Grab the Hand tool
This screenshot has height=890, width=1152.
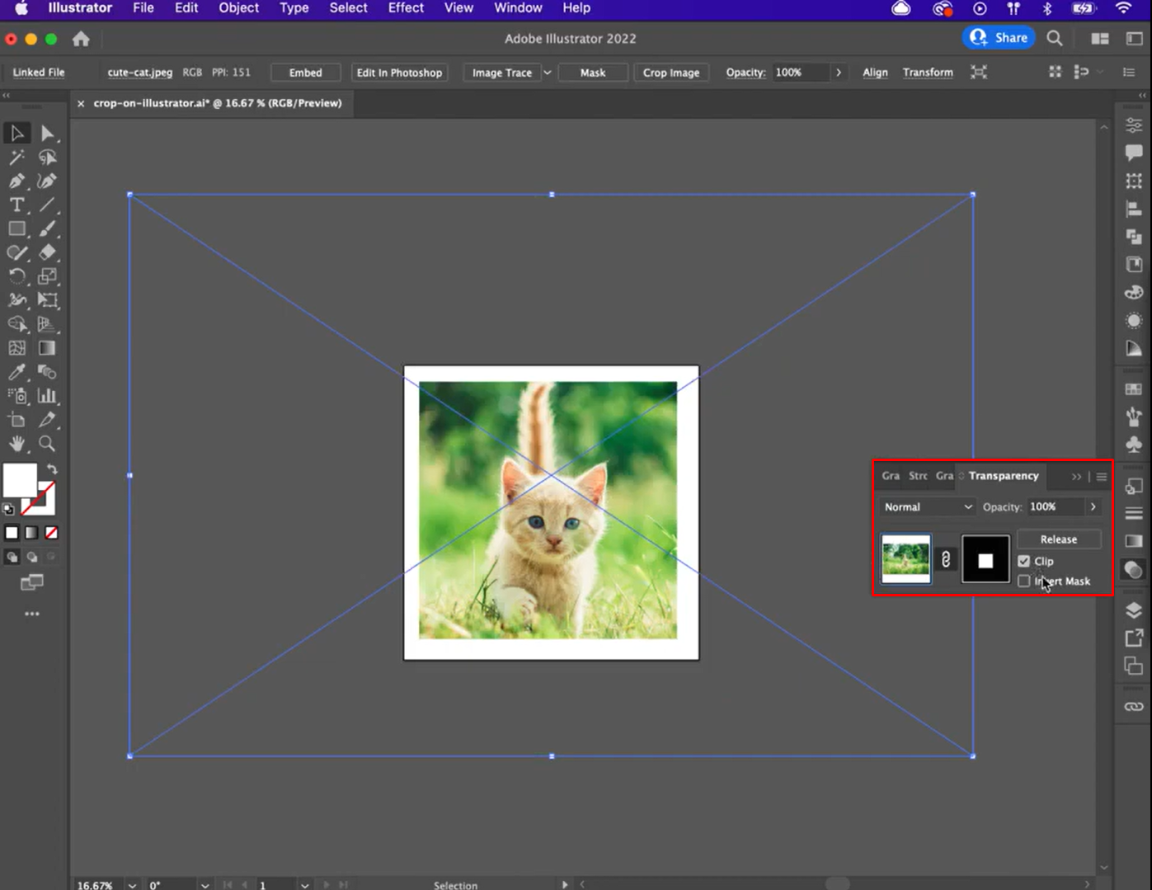[x=16, y=444]
